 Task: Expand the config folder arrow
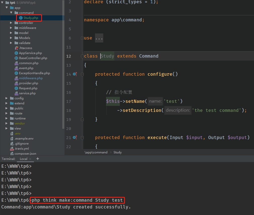click(7, 98)
